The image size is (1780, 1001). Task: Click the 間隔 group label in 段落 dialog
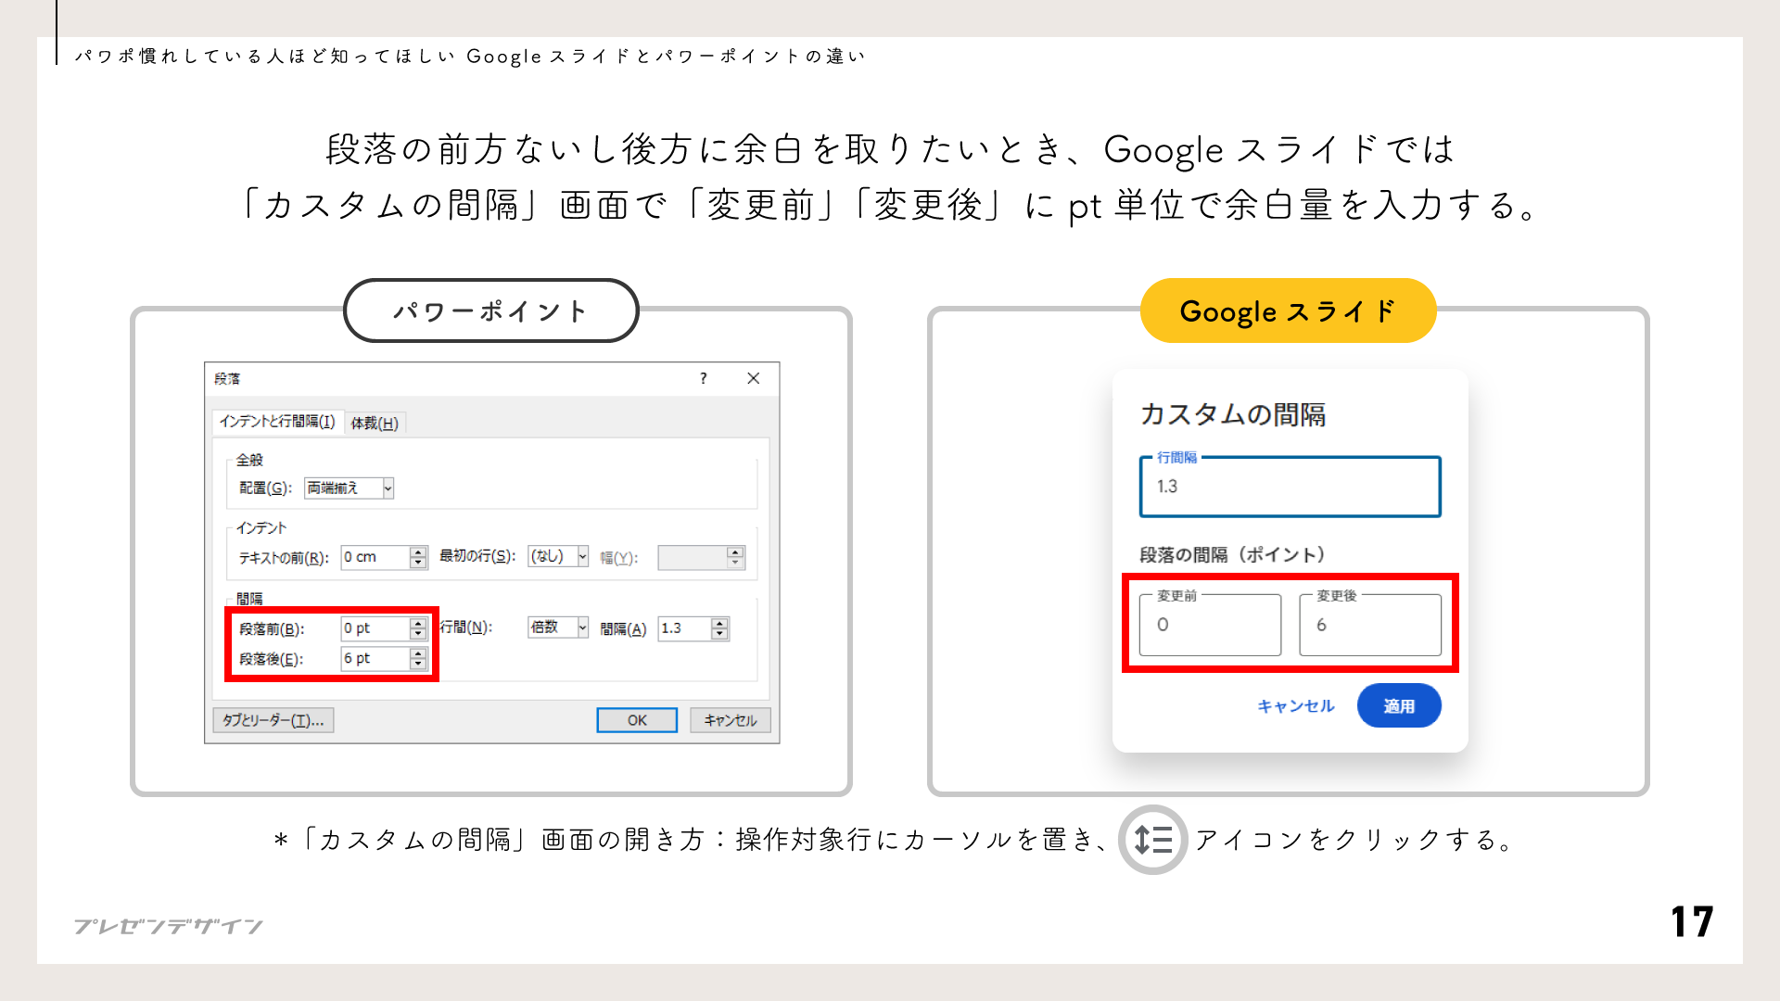click(x=249, y=599)
